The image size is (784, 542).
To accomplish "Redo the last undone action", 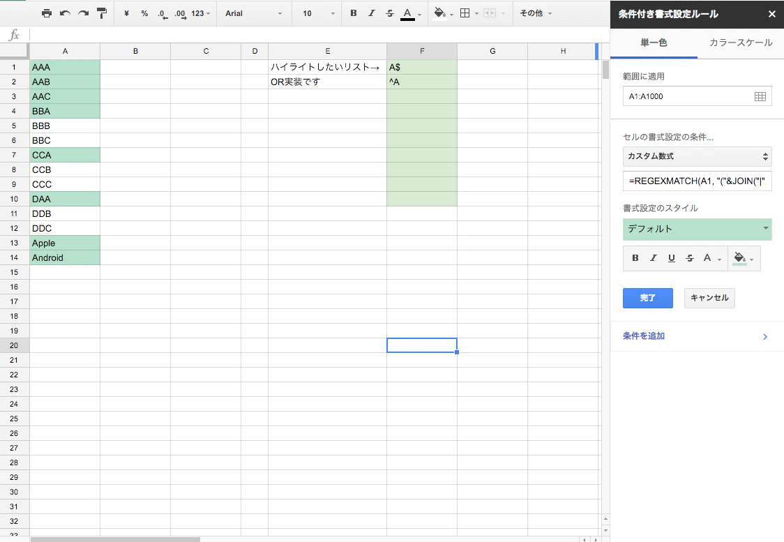I will point(84,13).
